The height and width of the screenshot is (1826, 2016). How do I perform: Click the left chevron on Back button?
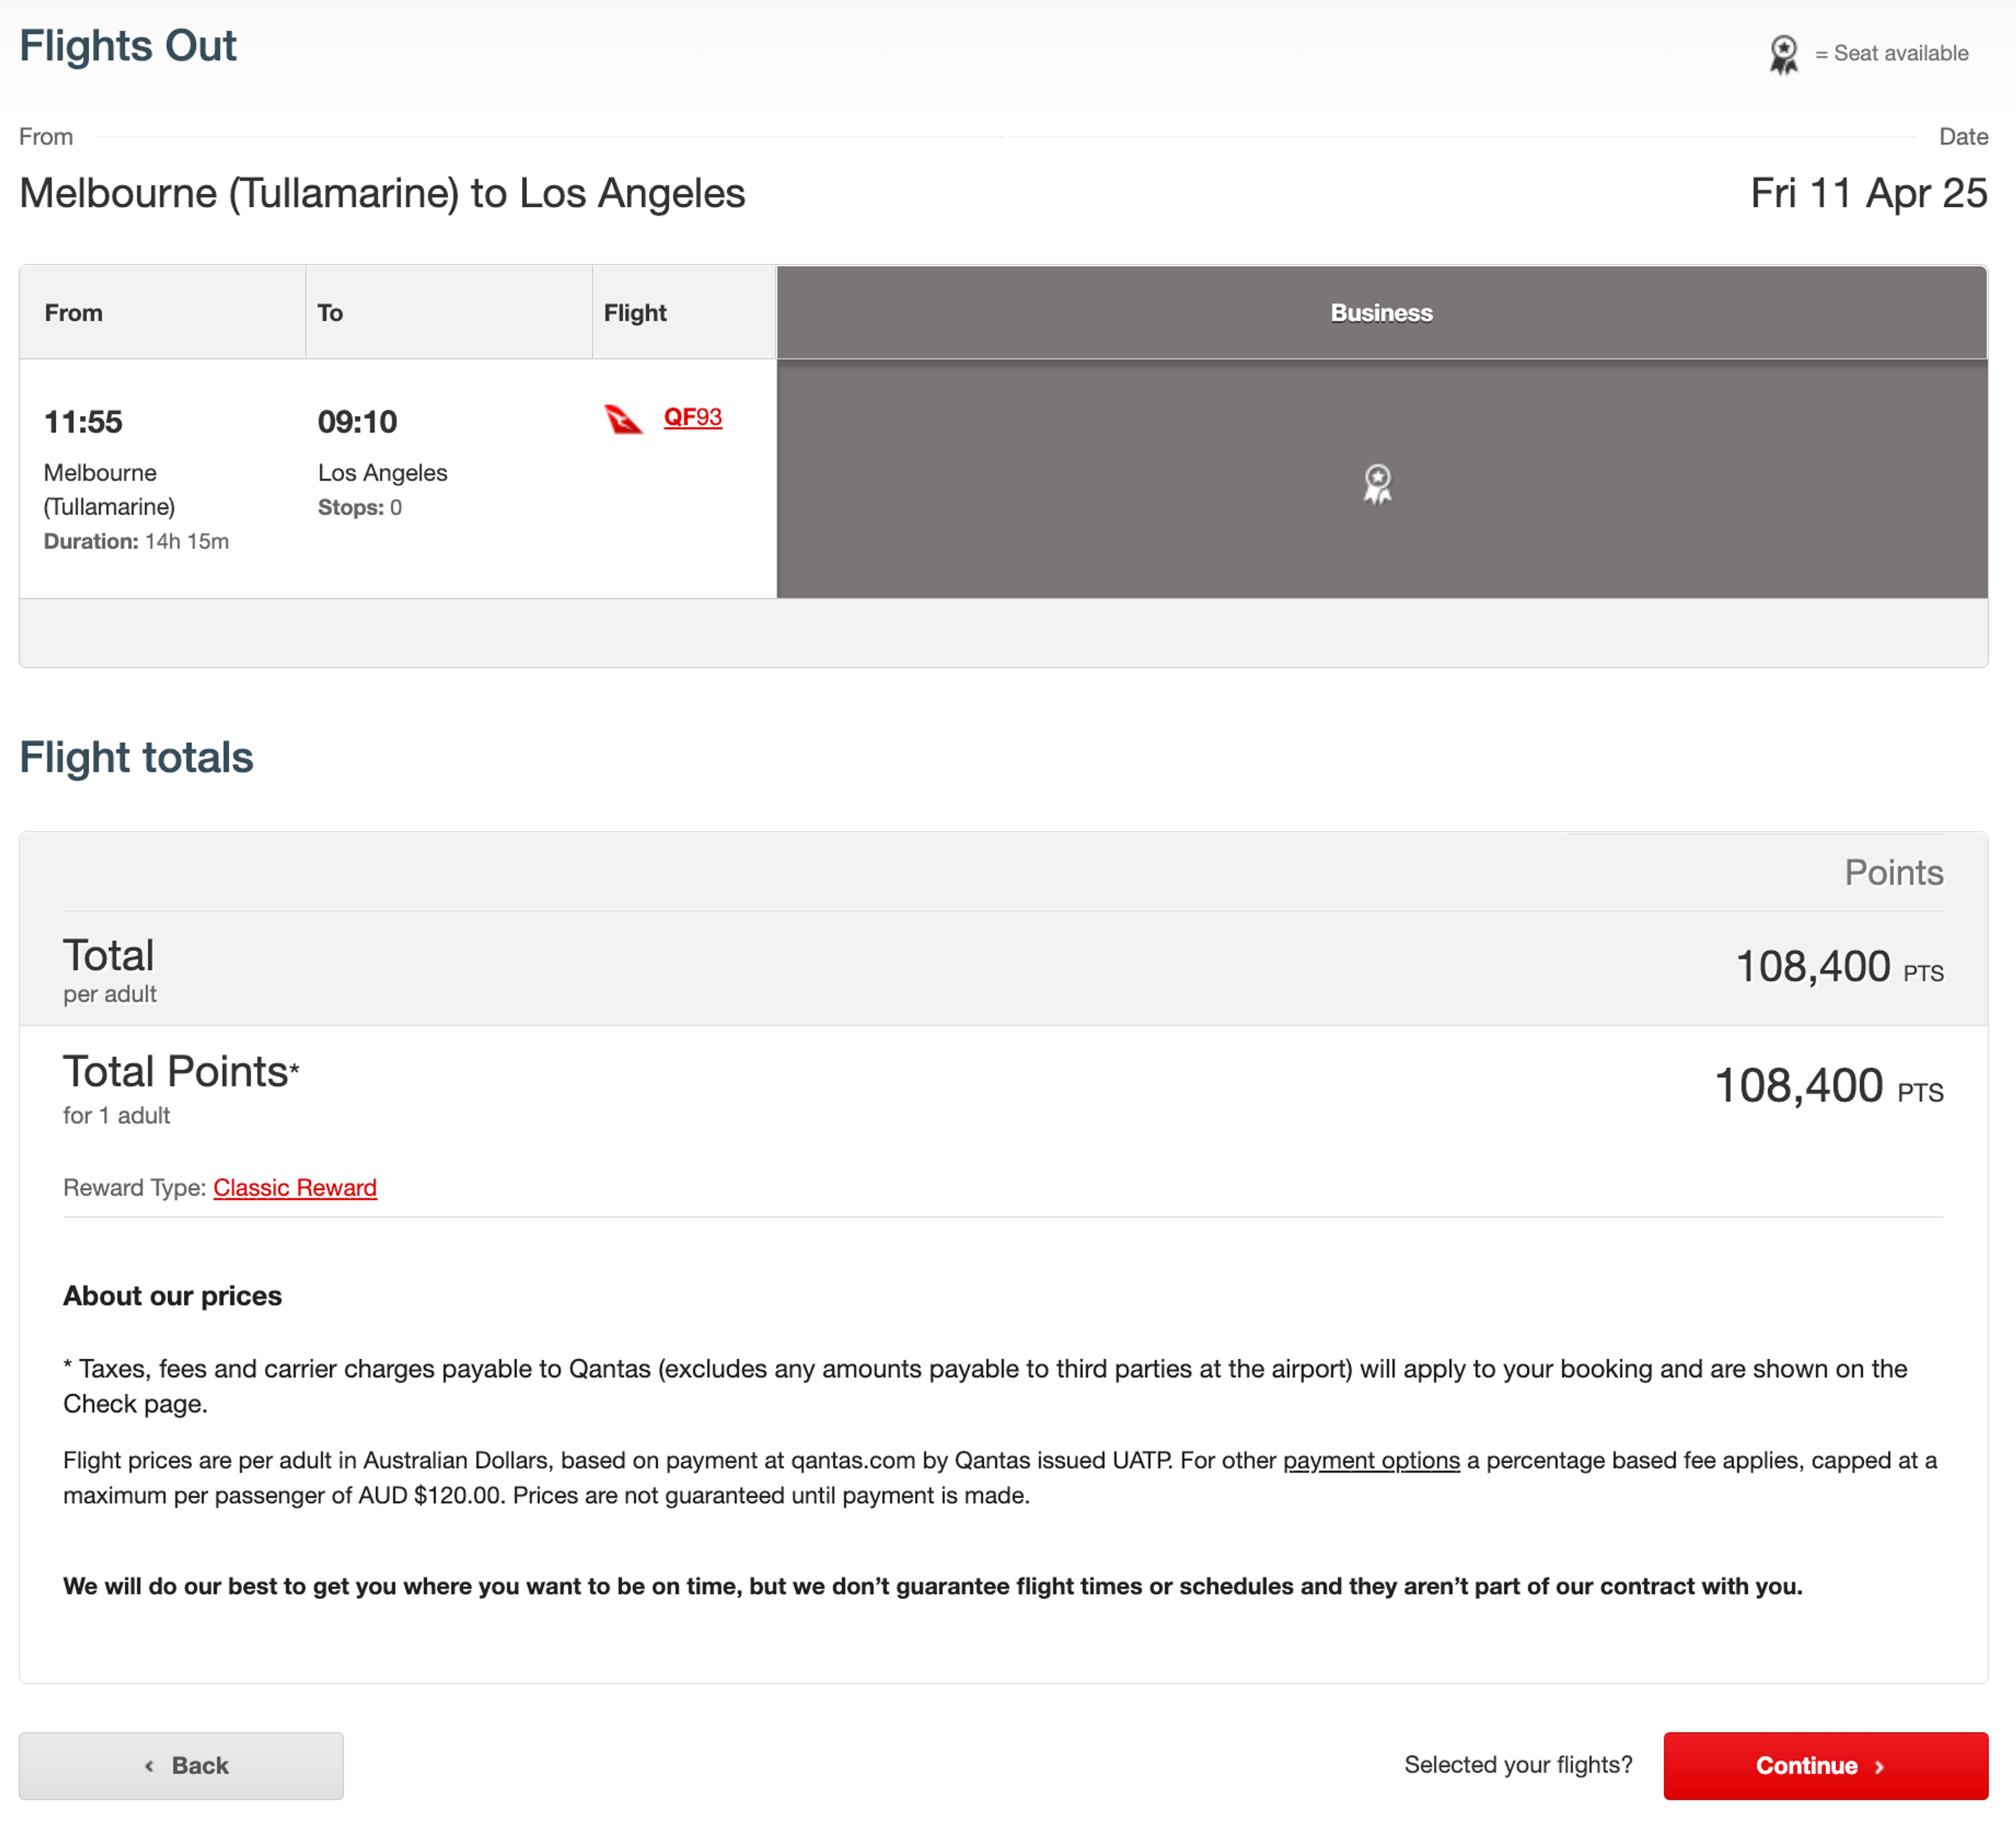[x=149, y=1766]
